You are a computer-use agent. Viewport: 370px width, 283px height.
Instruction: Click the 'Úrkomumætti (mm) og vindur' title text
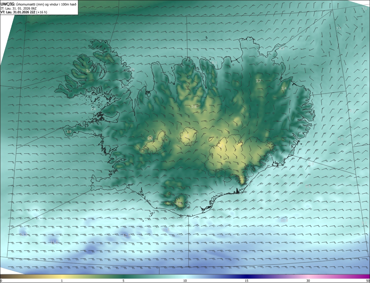click(46, 4)
